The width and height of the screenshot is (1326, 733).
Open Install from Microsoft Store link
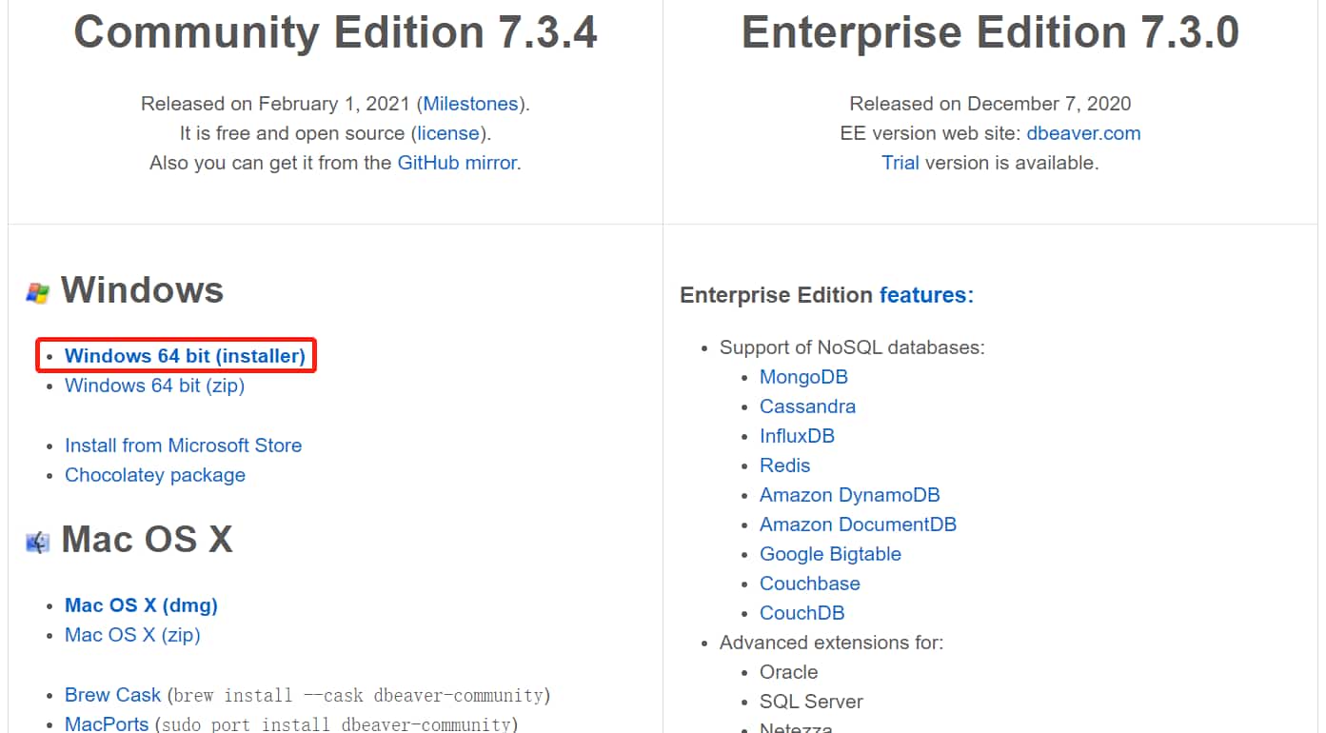pyautogui.click(x=183, y=446)
